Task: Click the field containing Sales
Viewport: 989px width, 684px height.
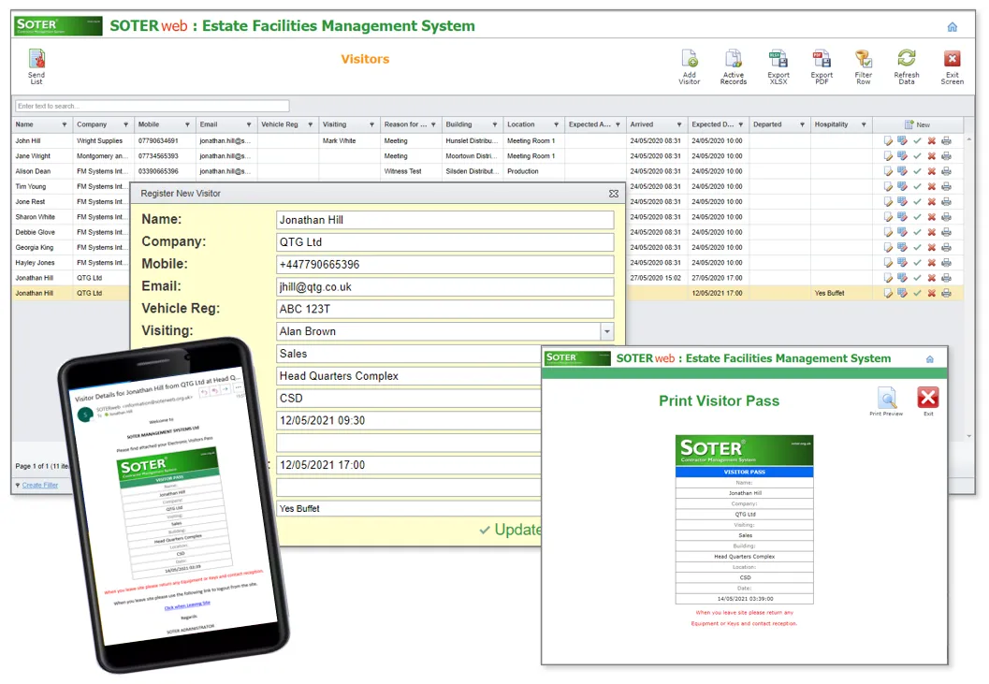Action: 409,354
